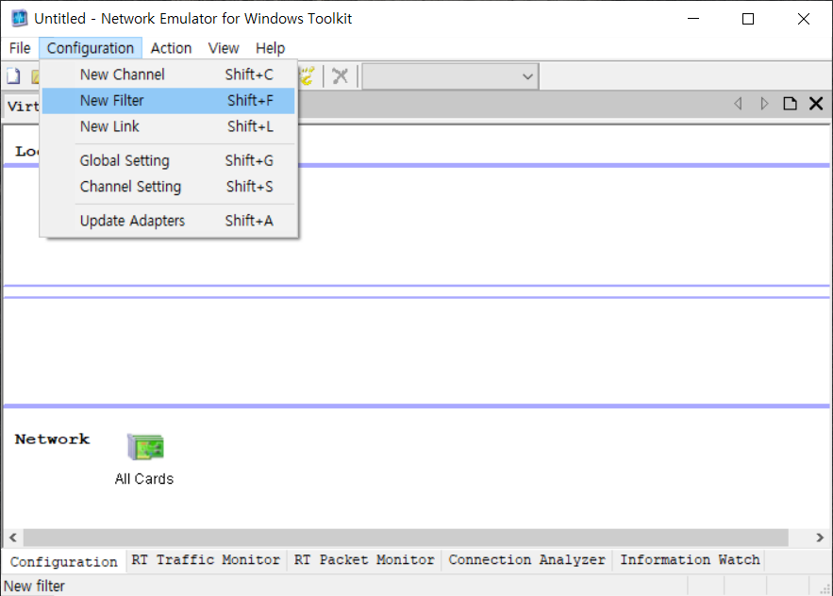Open Global Setting from the menu
Image resolution: width=833 pixels, height=596 pixels.
tap(169, 160)
